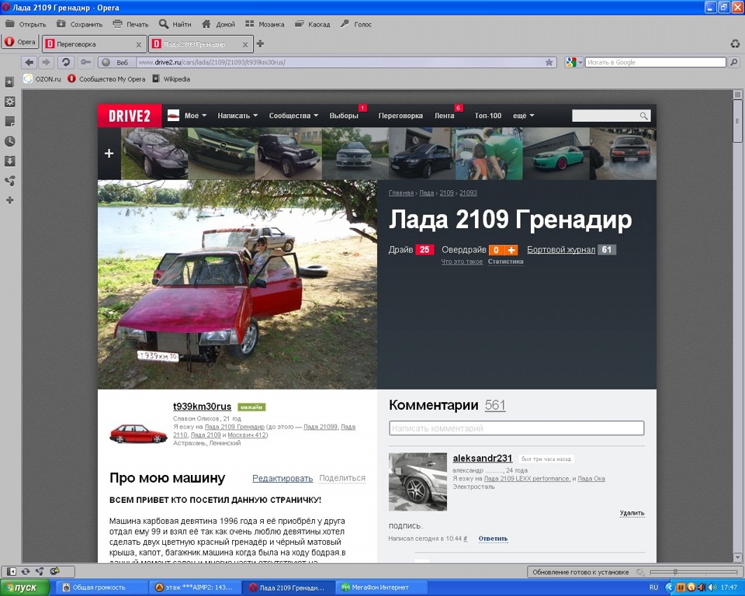745x596 pixels.
Task: Click the 'Редактировать' link
Action: click(x=282, y=478)
